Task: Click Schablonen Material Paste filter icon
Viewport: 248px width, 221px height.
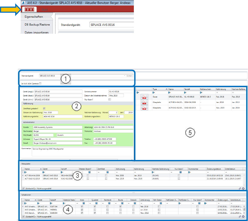Action: [64, 203]
